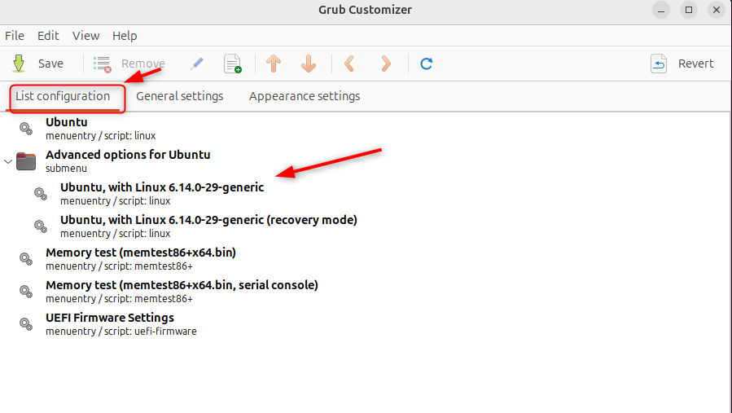Switch to List configuration tab
Image resolution: width=732 pixels, height=413 pixels.
[x=63, y=96]
